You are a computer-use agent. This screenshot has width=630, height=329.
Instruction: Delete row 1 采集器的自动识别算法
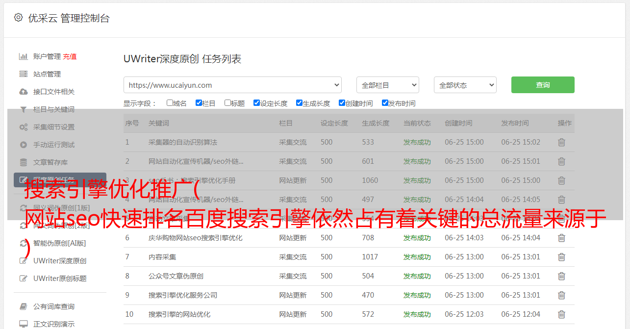coord(562,142)
